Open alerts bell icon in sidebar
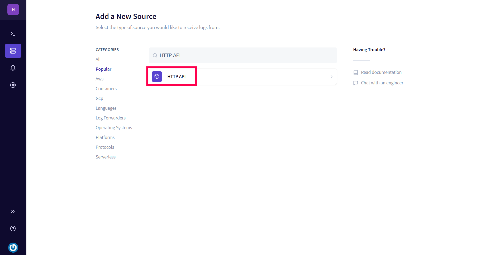The height and width of the screenshot is (255, 495). pos(13,68)
